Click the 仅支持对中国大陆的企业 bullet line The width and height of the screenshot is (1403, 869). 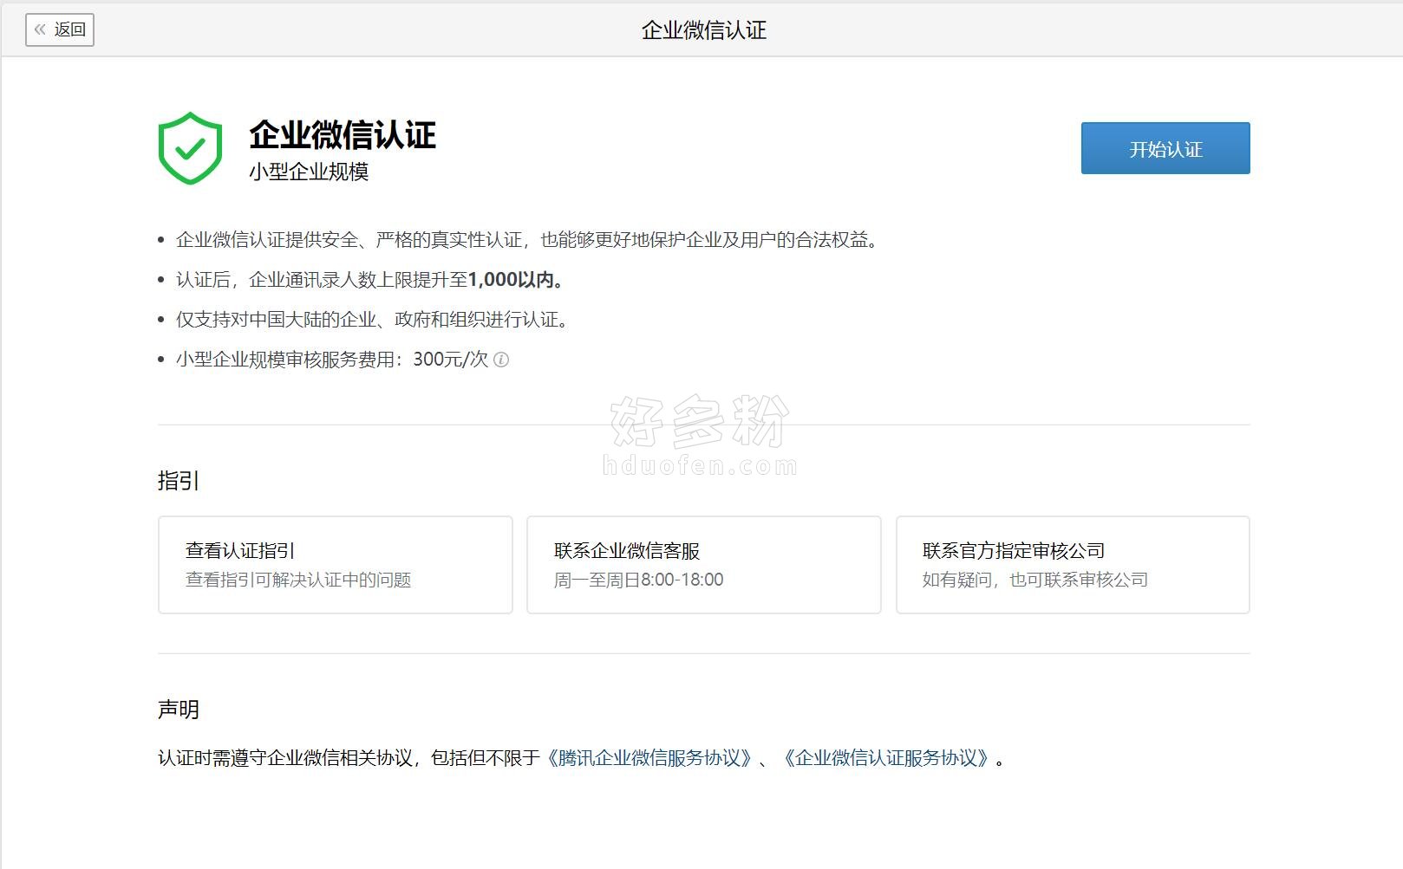[375, 320]
